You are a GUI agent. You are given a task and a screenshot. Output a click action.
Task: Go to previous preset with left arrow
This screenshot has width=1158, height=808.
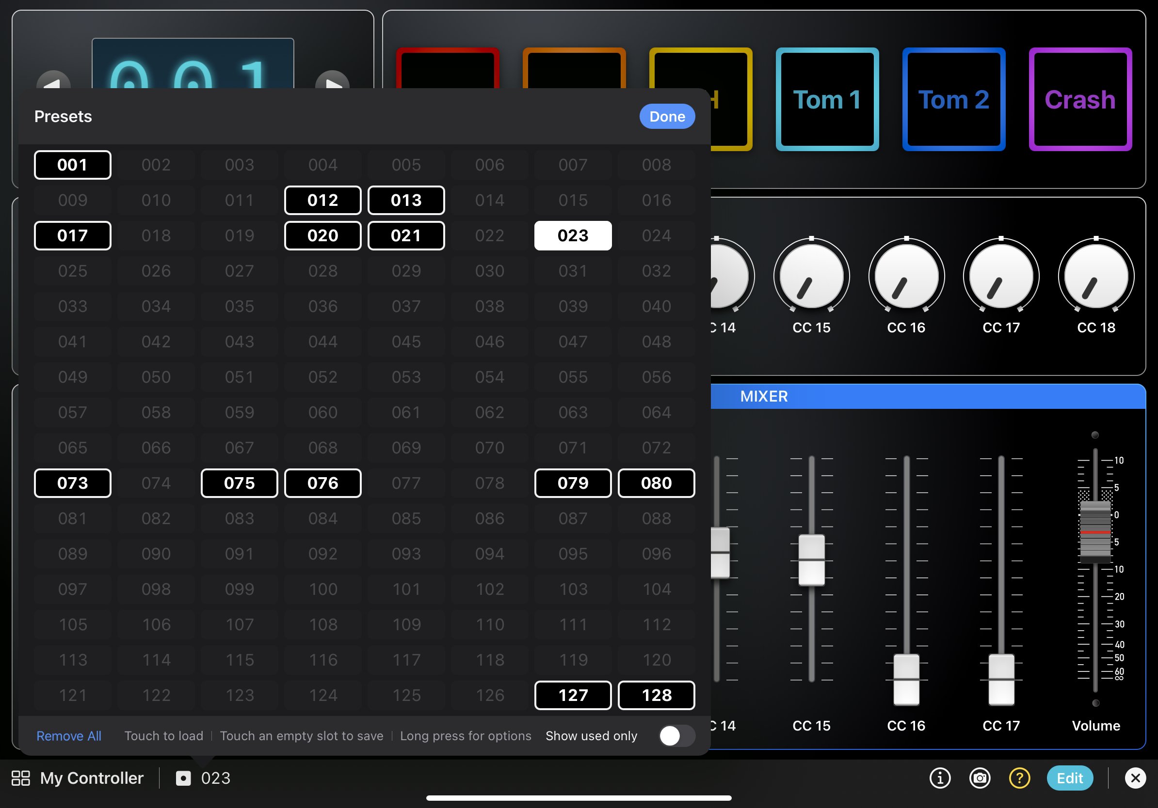[x=53, y=79]
